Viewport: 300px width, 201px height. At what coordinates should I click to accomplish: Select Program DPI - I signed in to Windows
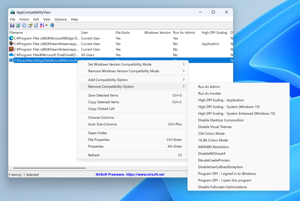click(238, 174)
